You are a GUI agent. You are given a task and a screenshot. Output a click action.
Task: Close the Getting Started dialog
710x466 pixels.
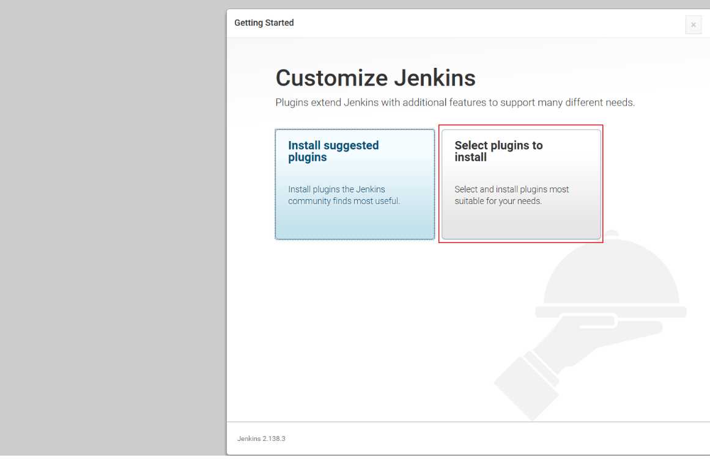pos(693,25)
